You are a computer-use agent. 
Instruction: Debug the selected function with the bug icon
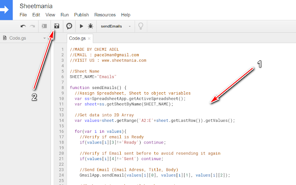coord(91,26)
